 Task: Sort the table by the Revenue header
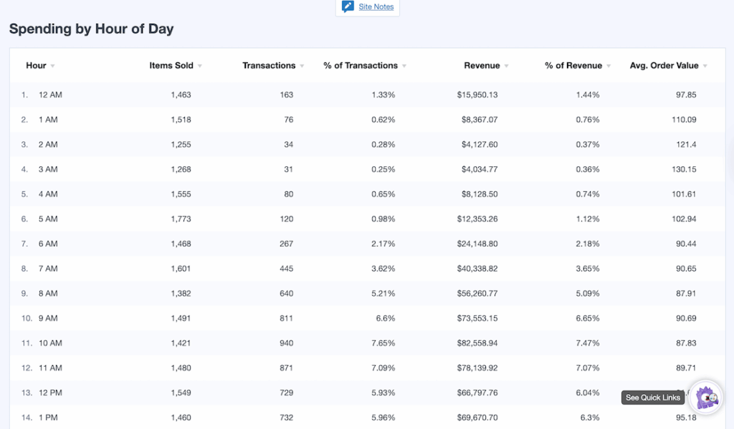coord(481,65)
